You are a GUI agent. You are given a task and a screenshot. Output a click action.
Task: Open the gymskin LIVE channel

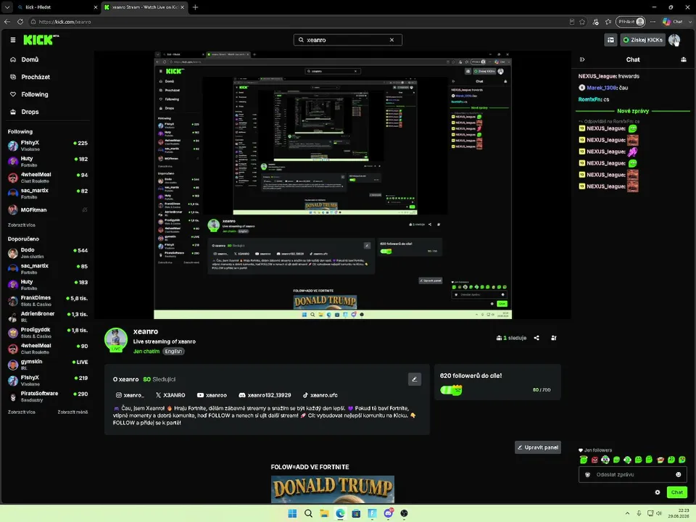(x=48, y=365)
